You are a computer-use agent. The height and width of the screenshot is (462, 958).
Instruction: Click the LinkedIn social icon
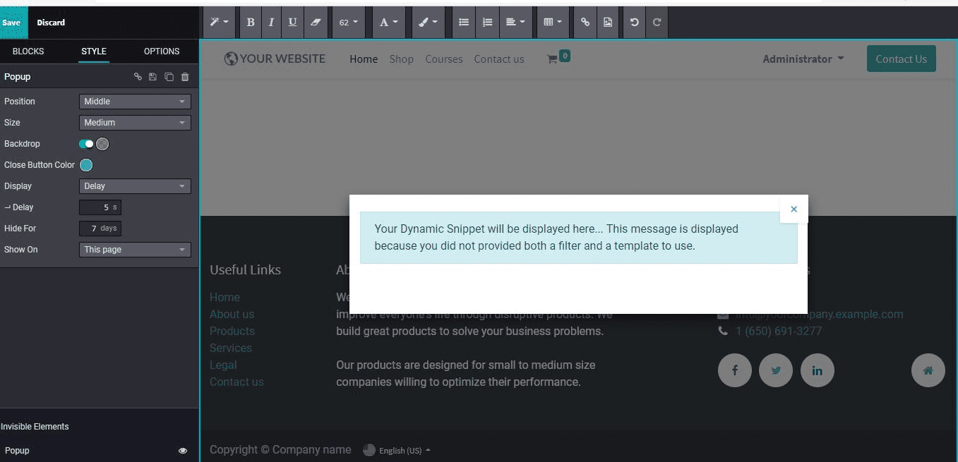point(818,370)
